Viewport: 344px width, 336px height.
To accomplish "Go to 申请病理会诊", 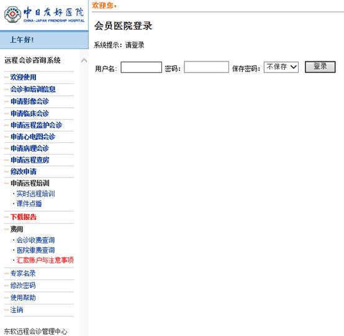I will click(x=30, y=148).
